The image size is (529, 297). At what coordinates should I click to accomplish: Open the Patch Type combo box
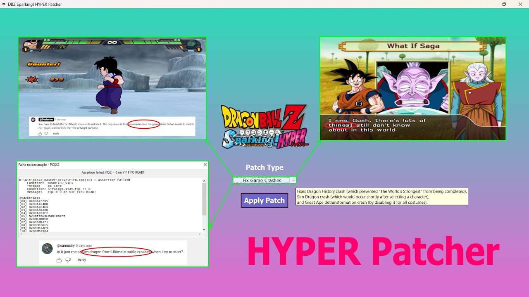(x=264, y=180)
